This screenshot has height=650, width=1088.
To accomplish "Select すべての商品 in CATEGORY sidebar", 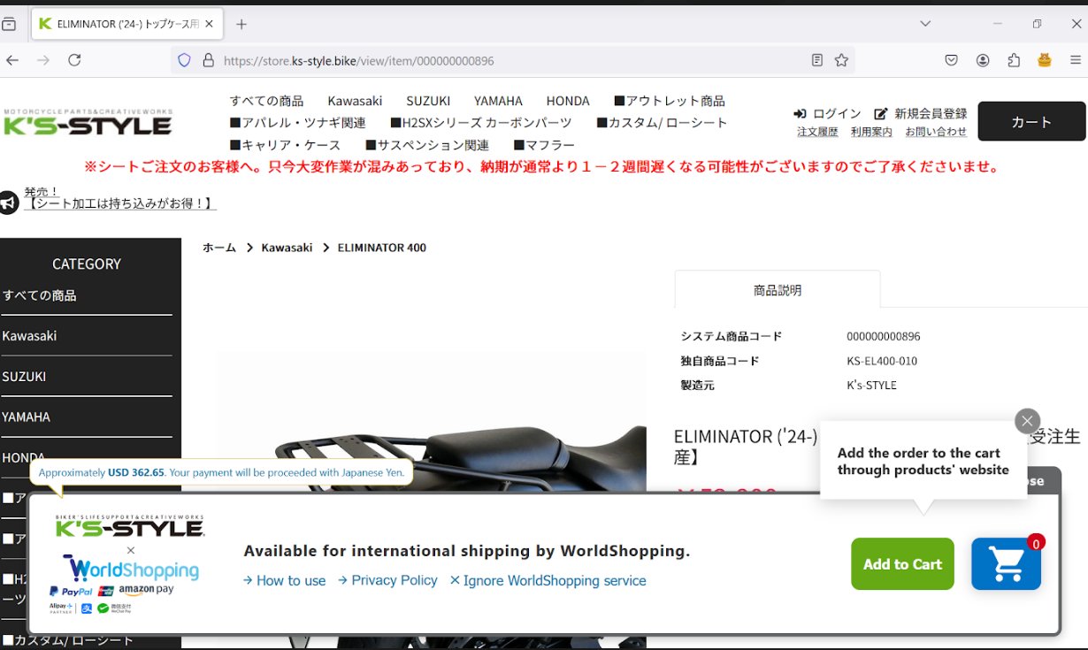I will point(39,295).
